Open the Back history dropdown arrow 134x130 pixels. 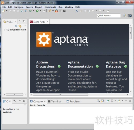pos(96,11)
